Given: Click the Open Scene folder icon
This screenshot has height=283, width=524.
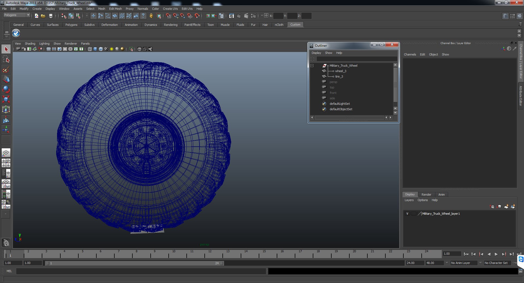Looking at the screenshot, I should pyautogui.click(x=43, y=16).
